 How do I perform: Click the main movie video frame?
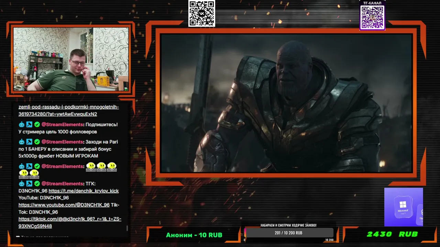(x=286, y=103)
